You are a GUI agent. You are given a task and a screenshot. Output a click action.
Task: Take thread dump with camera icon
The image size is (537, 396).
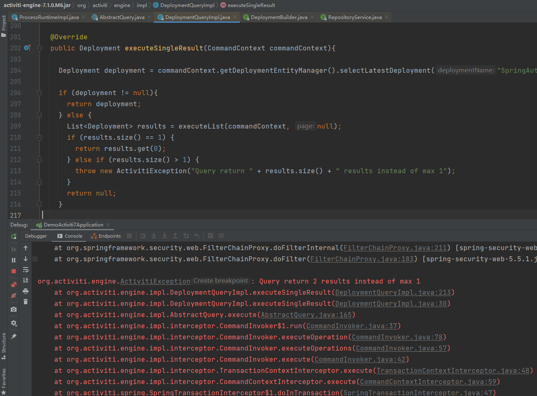coord(14,309)
